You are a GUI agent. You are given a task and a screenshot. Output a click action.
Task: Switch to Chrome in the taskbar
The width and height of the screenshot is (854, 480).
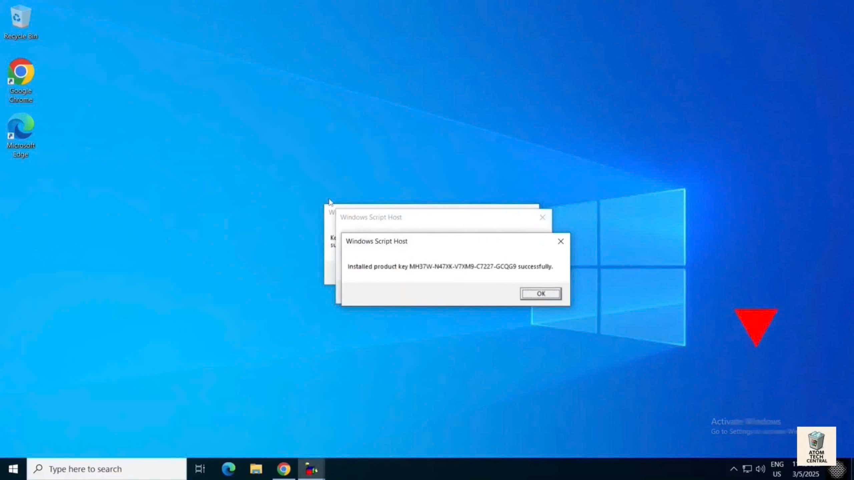[284, 469]
